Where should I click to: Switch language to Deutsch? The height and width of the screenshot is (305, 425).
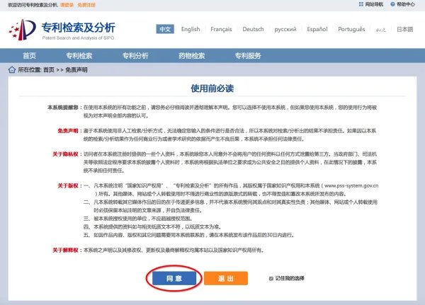coord(253,29)
